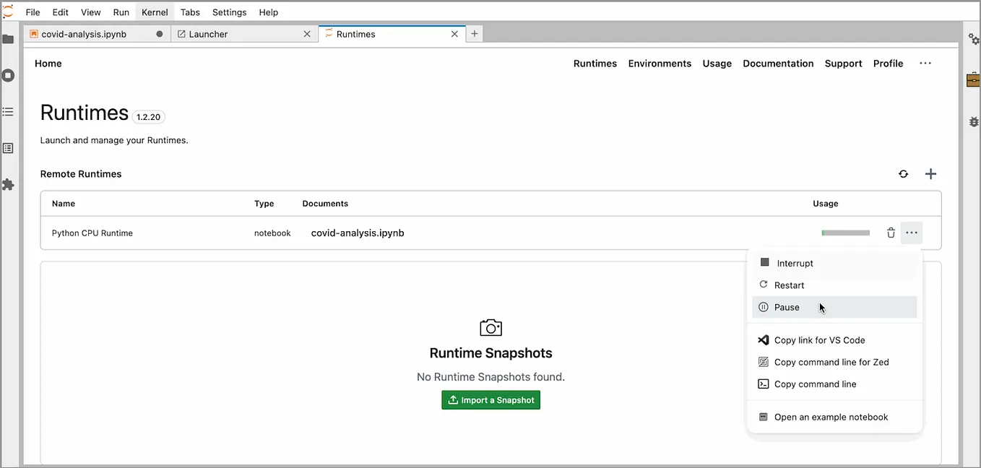Image resolution: width=981 pixels, height=468 pixels.
Task: Click the Import a Snapshot button
Action: 490,399
